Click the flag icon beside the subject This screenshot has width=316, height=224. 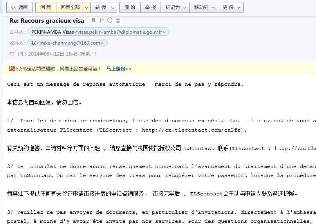[x=102, y=20]
